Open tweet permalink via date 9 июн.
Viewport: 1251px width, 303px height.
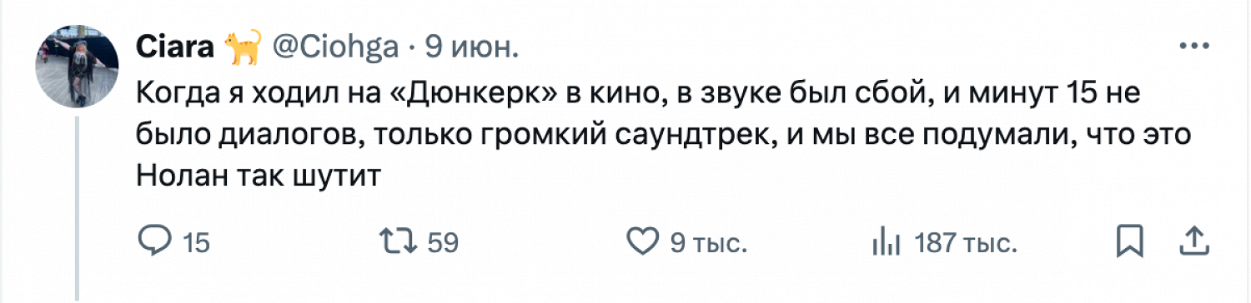(x=472, y=47)
